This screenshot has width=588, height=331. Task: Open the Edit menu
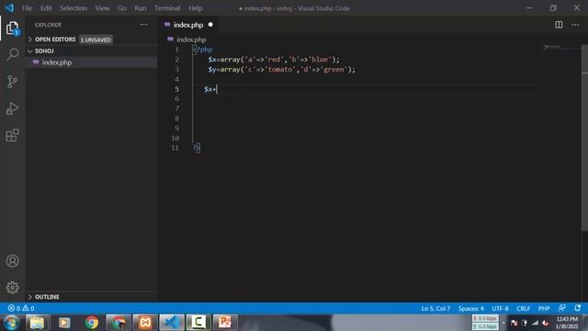[46, 8]
